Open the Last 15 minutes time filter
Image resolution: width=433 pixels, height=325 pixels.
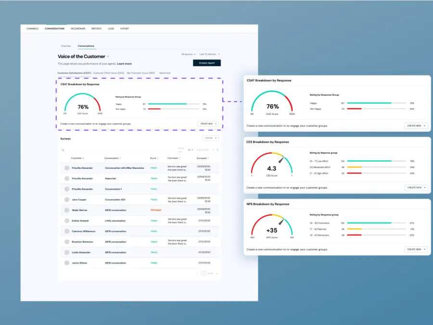[x=209, y=54]
